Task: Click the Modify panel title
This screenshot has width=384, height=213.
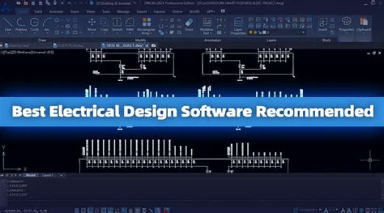Action: (x=140, y=40)
